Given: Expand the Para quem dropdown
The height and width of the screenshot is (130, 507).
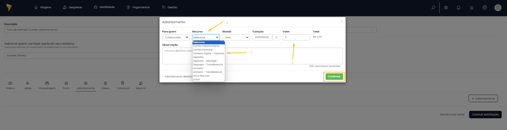Looking at the screenshot, I should [x=176, y=37].
